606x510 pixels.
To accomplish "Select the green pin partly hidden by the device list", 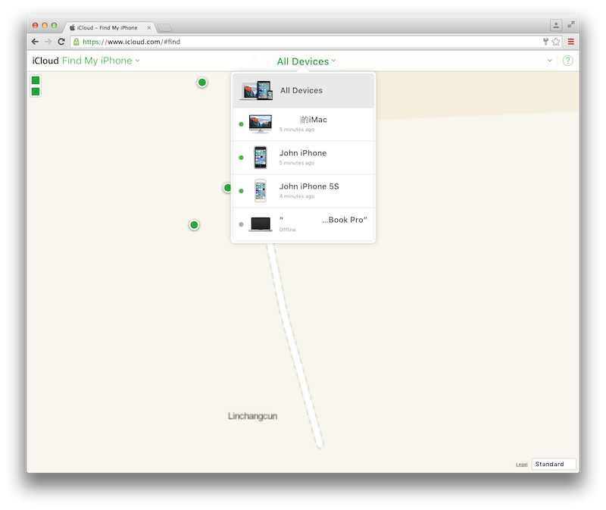I will (226, 188).
